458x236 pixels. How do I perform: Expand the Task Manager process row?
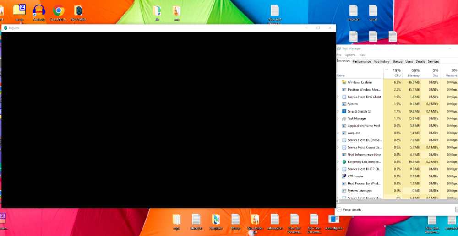coord(338,118)
